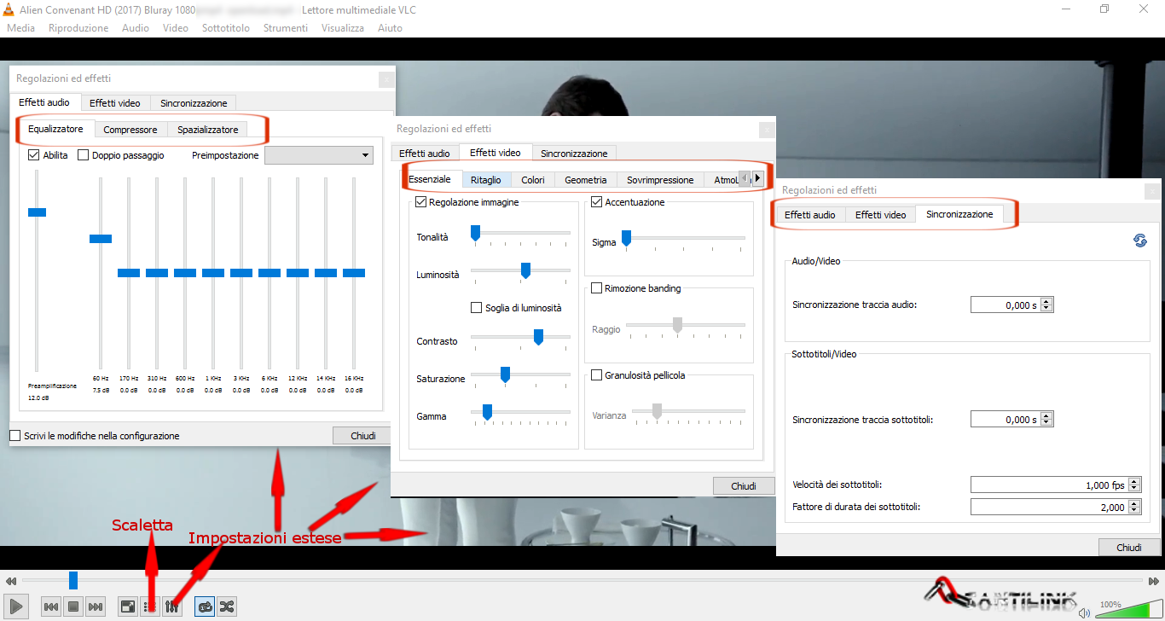The image size is (1165, 621).
Task: Click slower-playback arrows left of seek bar
Action: click(x=11, y=581)
